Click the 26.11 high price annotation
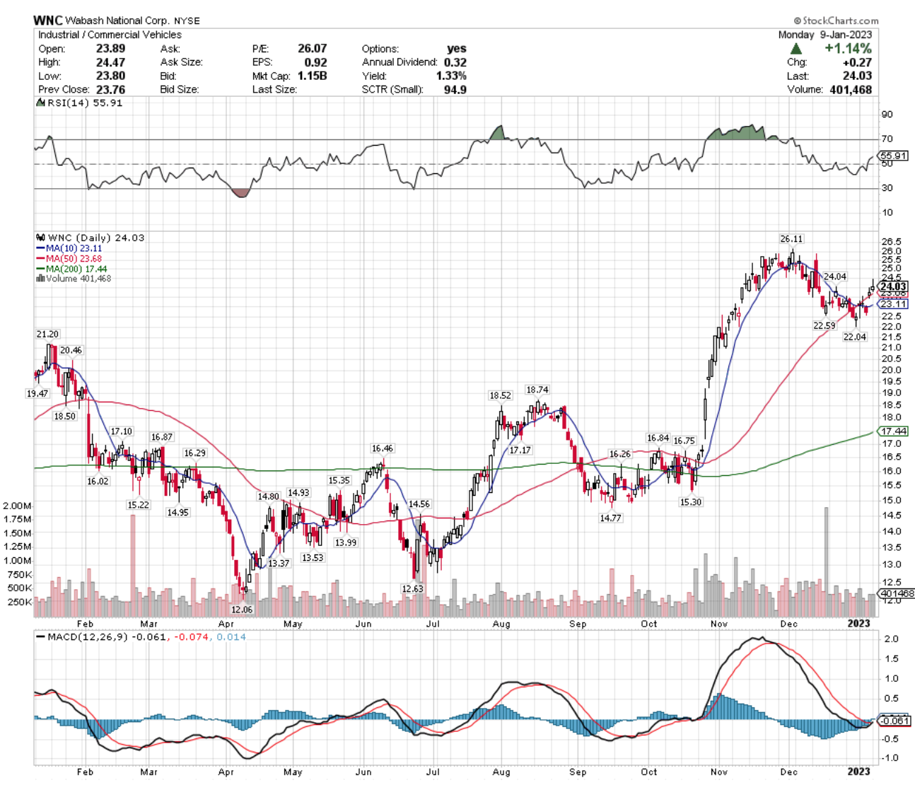This screenshot has height=785, width=915. 791,239
